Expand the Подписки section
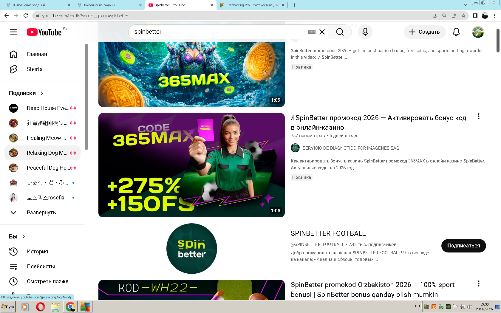This screenshot has width=501, height=313. (x=26, y=93)
